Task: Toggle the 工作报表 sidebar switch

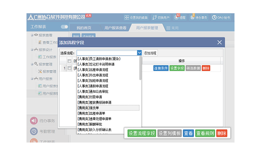Action: [64, 27]
